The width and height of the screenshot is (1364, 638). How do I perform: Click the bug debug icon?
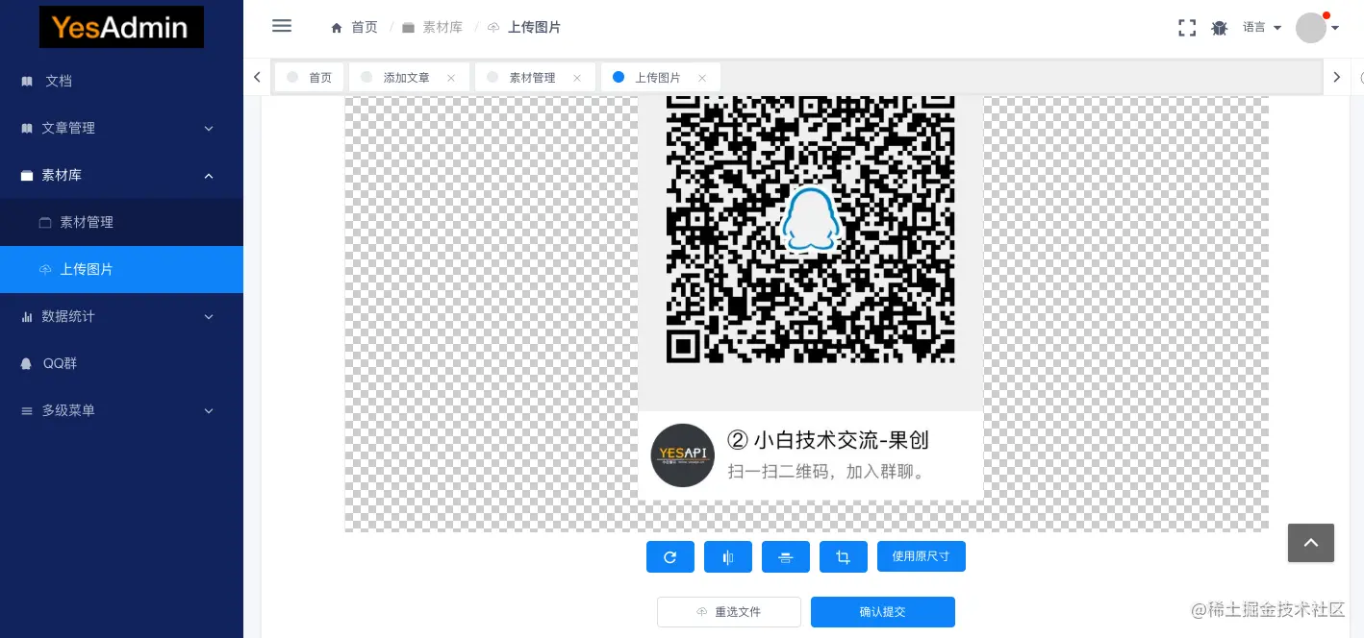pos(1220,28)
